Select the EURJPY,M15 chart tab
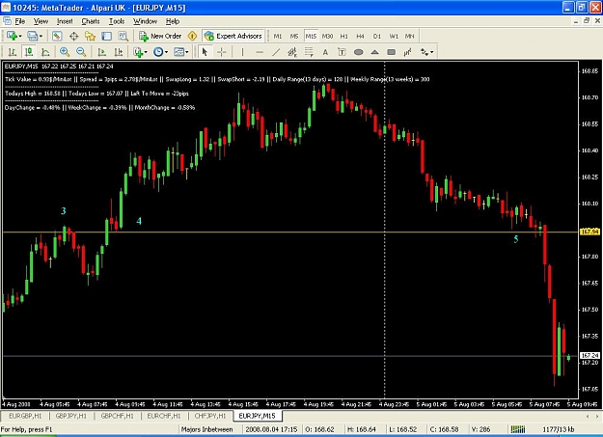Screen dimensions: 603x437 click(258, 416)
